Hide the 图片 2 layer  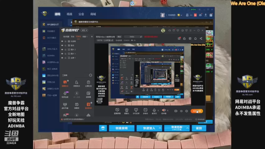(62, 49)
